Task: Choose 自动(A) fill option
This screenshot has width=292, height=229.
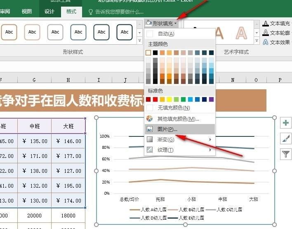Action: pyautogui.click(x=180, y=34)
